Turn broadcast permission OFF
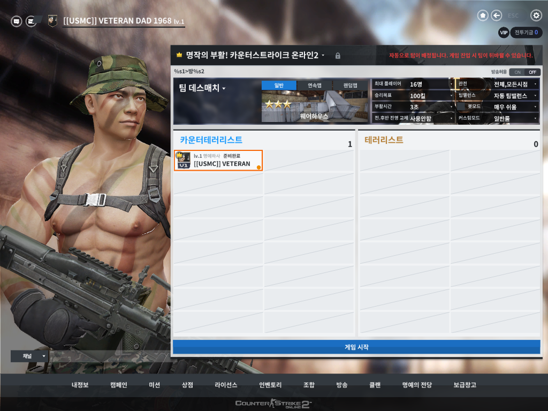Screen dimensions: 548x411 click(532, 72)
